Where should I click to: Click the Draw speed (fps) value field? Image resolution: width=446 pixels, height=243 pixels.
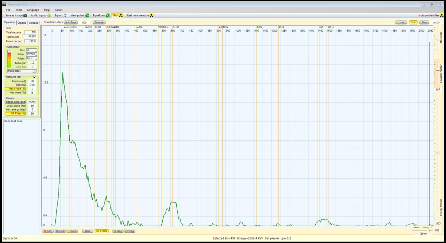[x=32, y=106]
